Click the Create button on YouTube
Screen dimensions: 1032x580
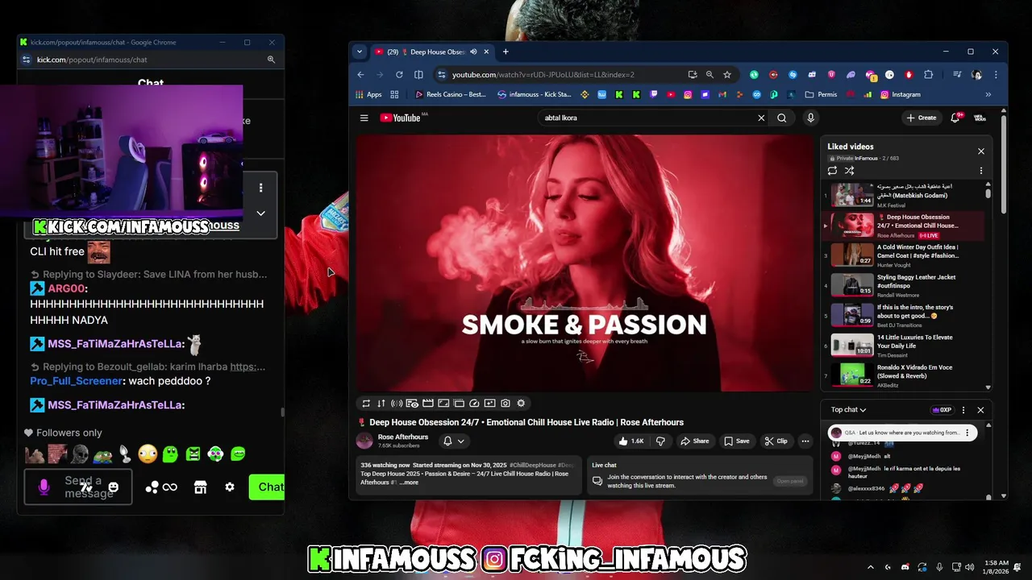922,118
